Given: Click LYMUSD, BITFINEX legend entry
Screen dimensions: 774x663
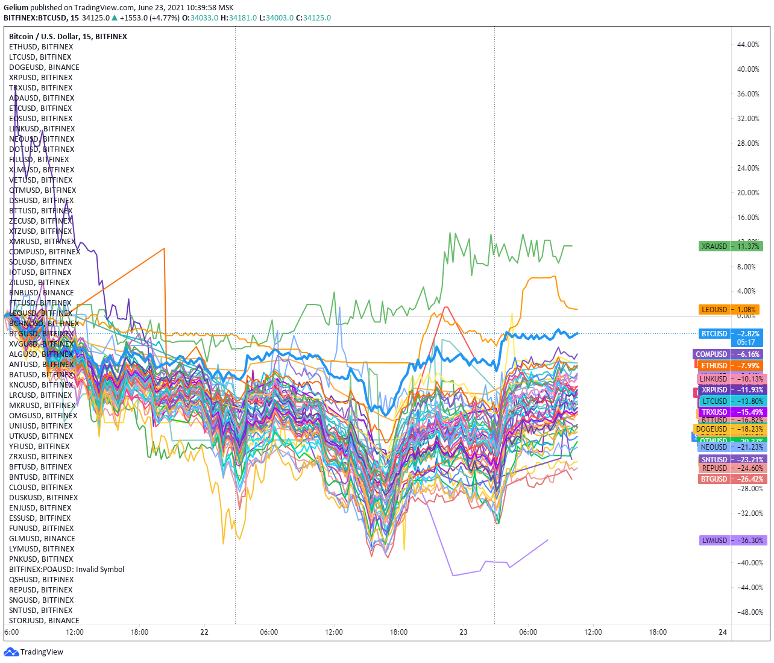Looking at the screenshot, I should tap(42, 548).
